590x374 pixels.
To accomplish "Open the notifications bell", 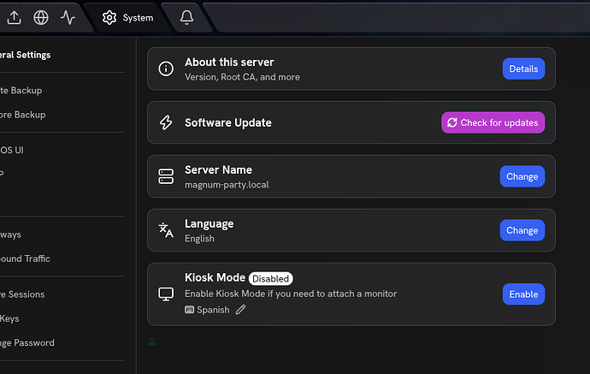I will (186, 17).
